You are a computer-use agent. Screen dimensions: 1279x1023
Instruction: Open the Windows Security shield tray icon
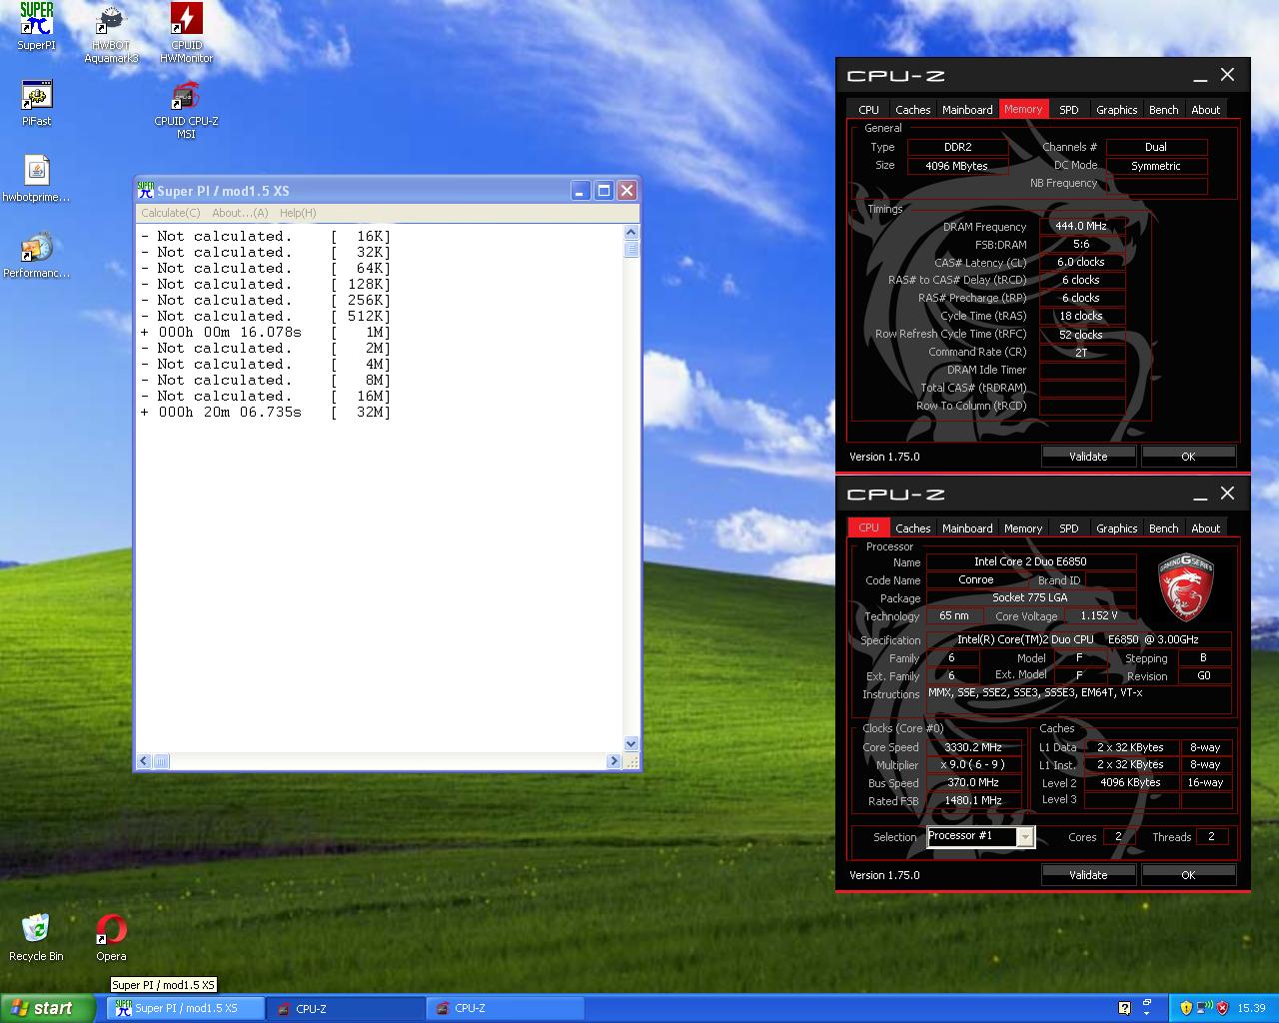1186,1008
